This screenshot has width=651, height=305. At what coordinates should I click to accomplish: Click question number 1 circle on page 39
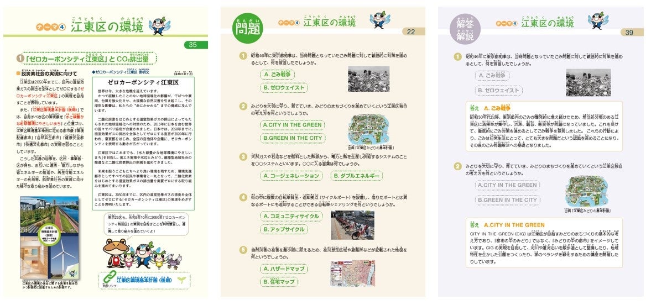[x=457, y=56]
